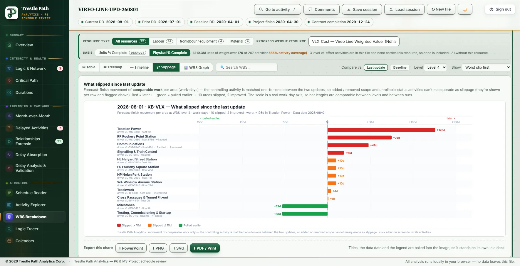520x266 pixels.
Task: Click the Schedule Reader list icon
Action: pyautogui.click(x=9, y=193)
